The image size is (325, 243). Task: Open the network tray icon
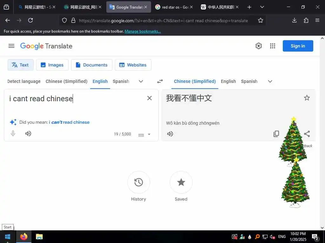265,237
